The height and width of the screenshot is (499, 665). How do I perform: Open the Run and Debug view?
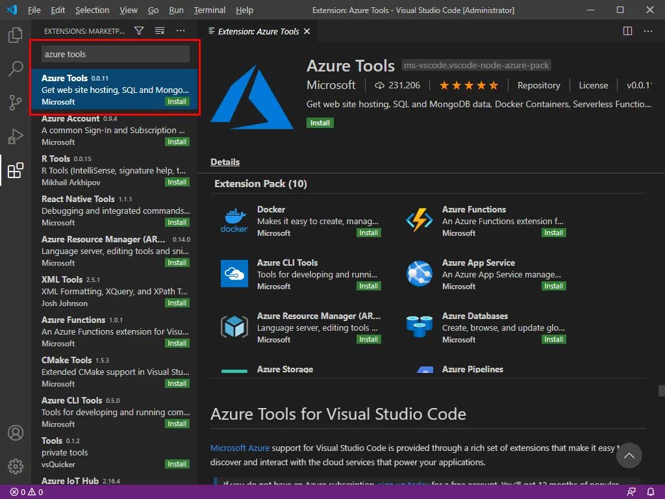pyautogui.click(x=16, y=136)
